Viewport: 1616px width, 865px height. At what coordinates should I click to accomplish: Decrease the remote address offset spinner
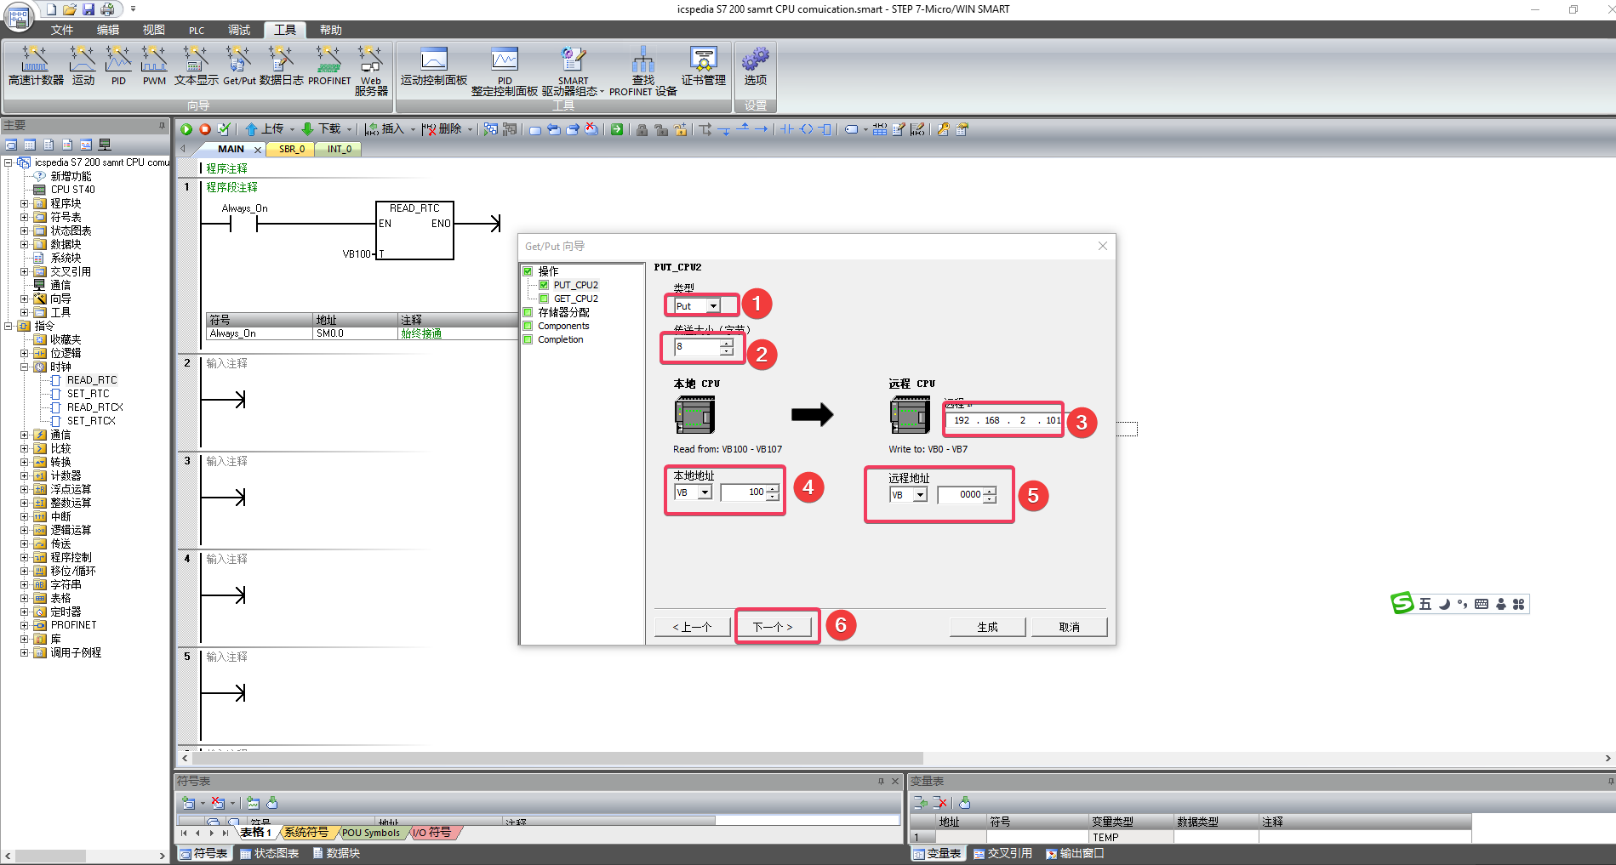pos(989,499)
